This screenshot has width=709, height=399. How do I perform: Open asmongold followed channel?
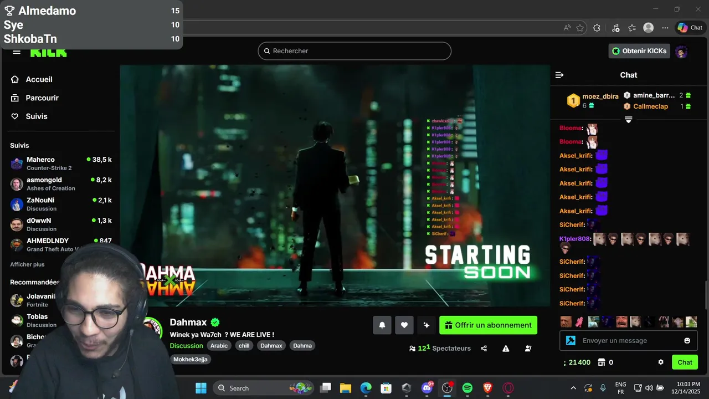click(x=61, y=184)
